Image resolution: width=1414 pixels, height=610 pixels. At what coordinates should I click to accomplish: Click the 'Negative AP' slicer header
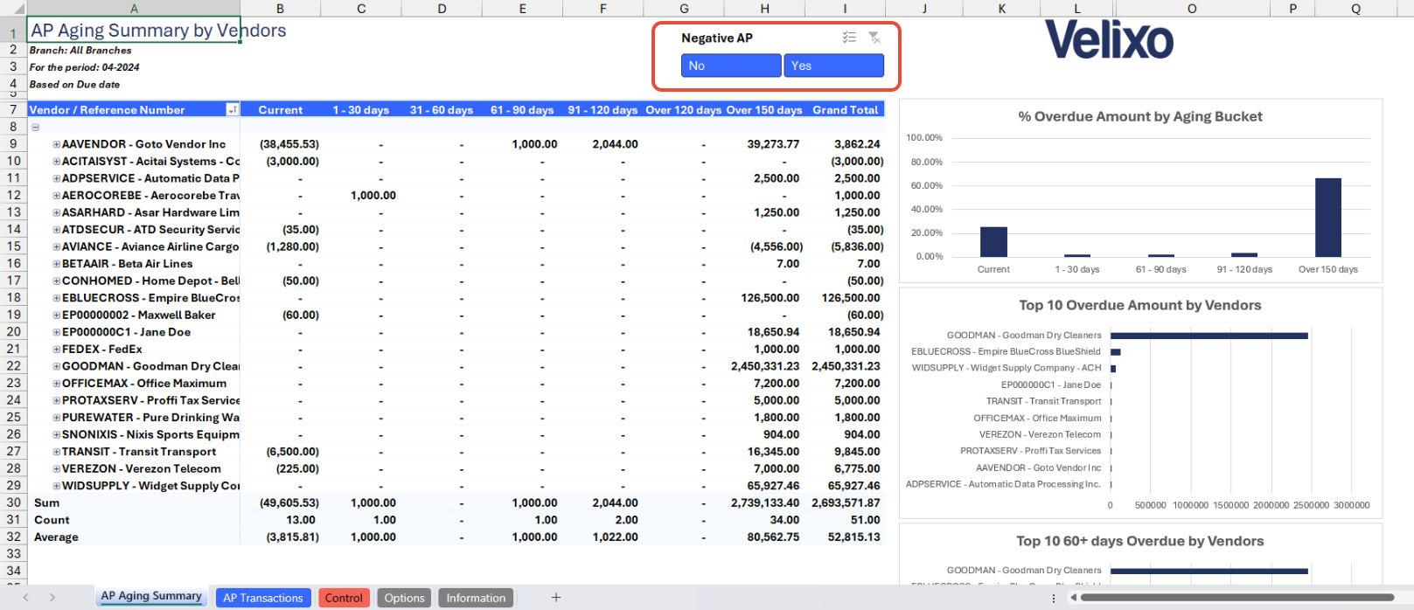click(717, 38)
